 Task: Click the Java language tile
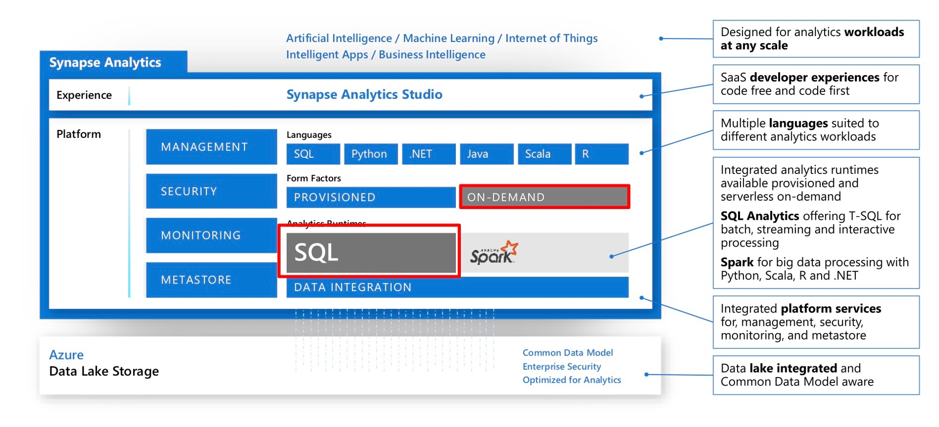pos(487,154)
